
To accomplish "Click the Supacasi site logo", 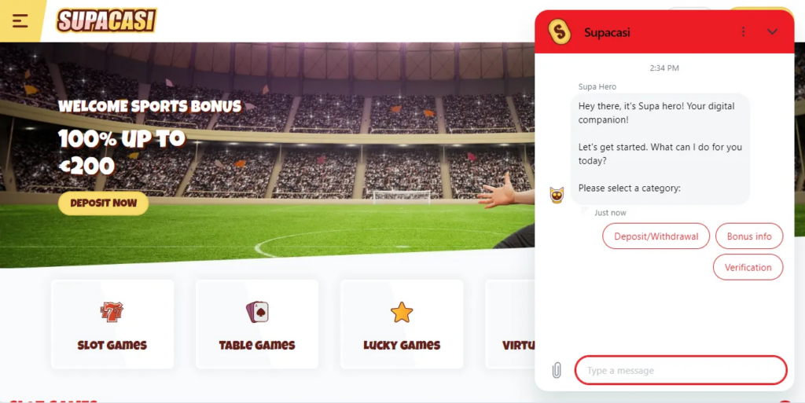I will 106,21.
